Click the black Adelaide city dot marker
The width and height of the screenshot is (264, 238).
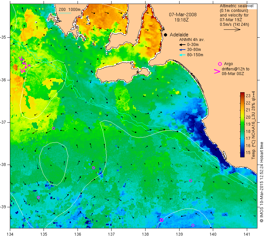click(x=166, y=35)
